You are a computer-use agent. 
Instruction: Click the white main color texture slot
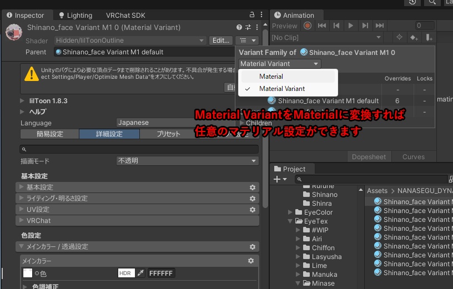27,273
